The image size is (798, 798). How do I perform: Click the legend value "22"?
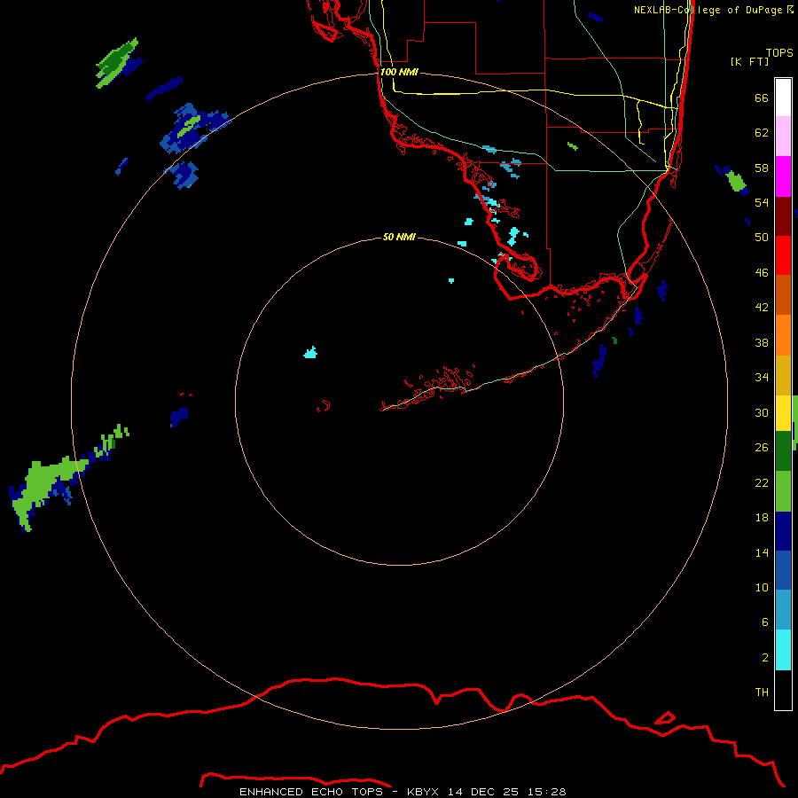click(762, 482)
